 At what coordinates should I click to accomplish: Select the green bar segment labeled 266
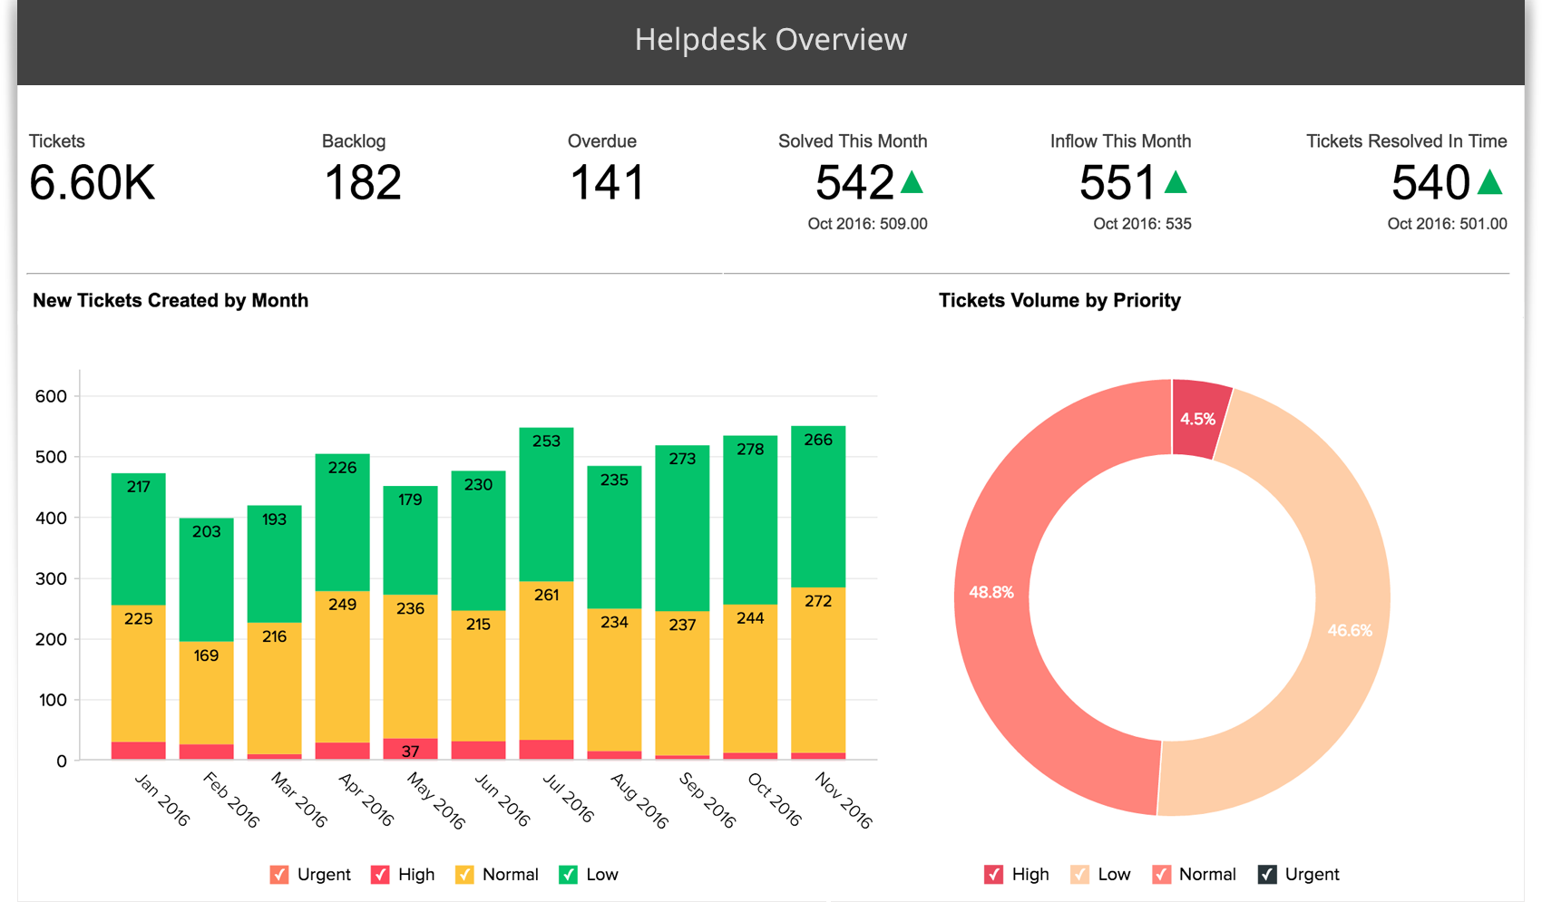819,507
